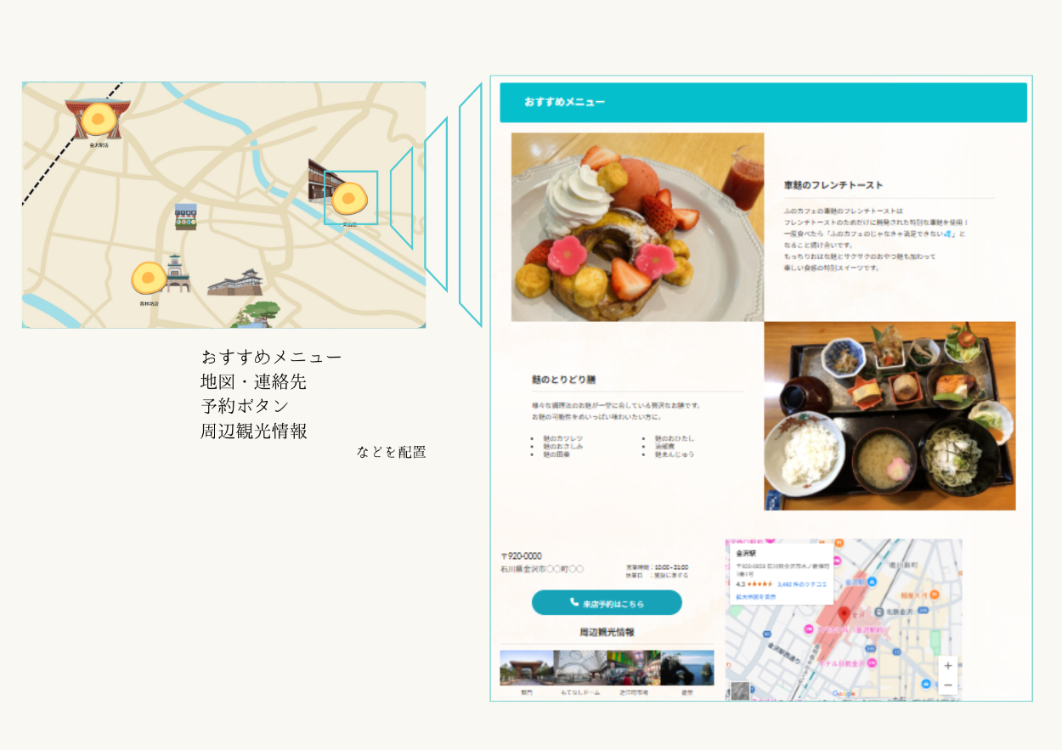Image resolution: width=1062 pixels, height=750 pixels.
Task: Click the red location pin on Google map
Action: 844,615
